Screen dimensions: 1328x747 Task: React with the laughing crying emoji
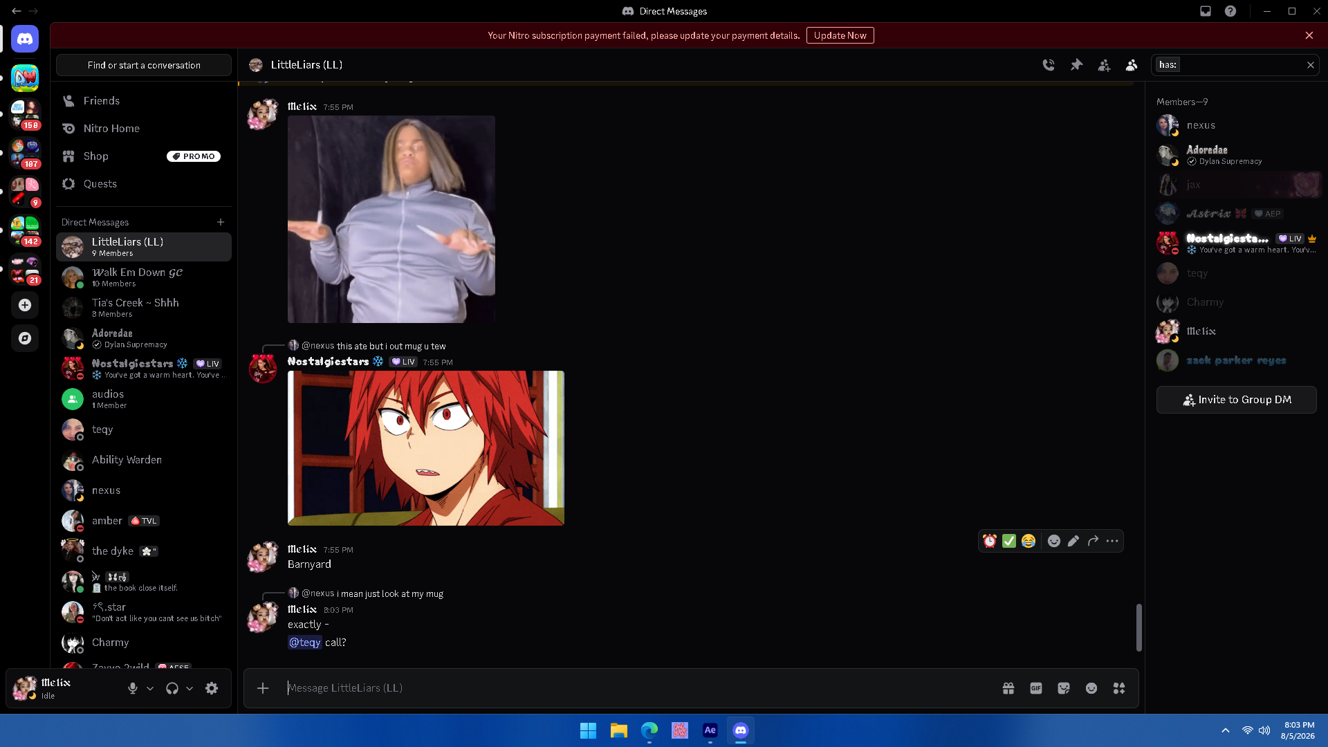point(1029,541)
